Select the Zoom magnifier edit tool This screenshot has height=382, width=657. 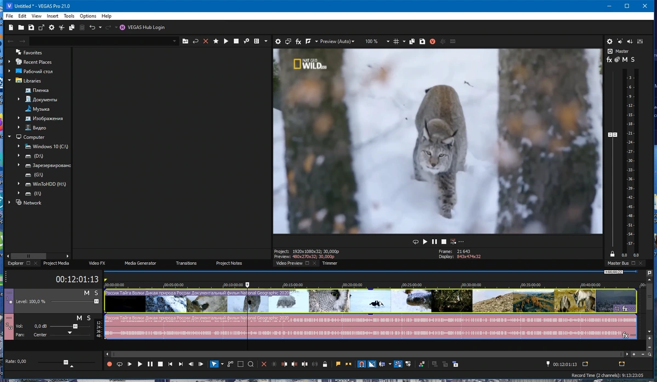(251, 364)
